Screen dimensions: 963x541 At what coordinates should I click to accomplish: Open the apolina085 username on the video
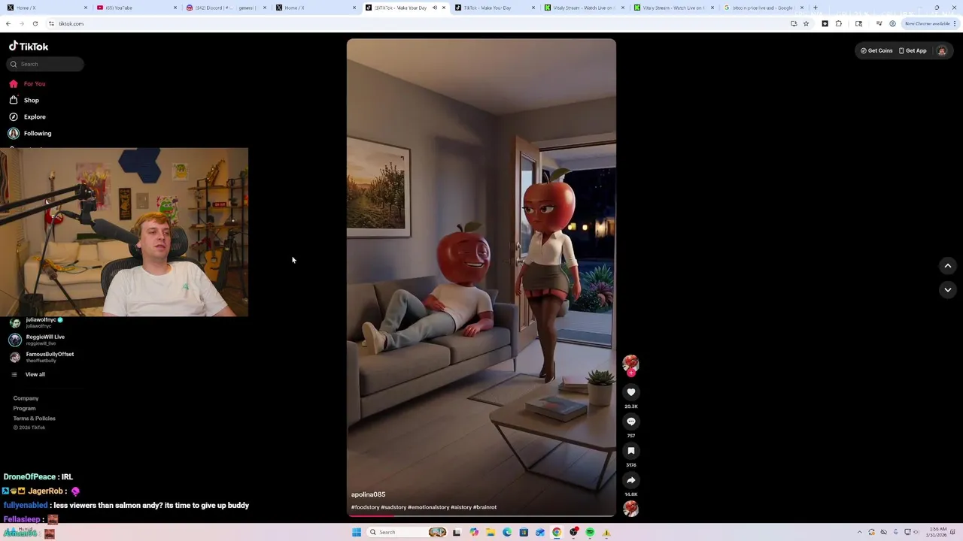[x=368, y=494]
